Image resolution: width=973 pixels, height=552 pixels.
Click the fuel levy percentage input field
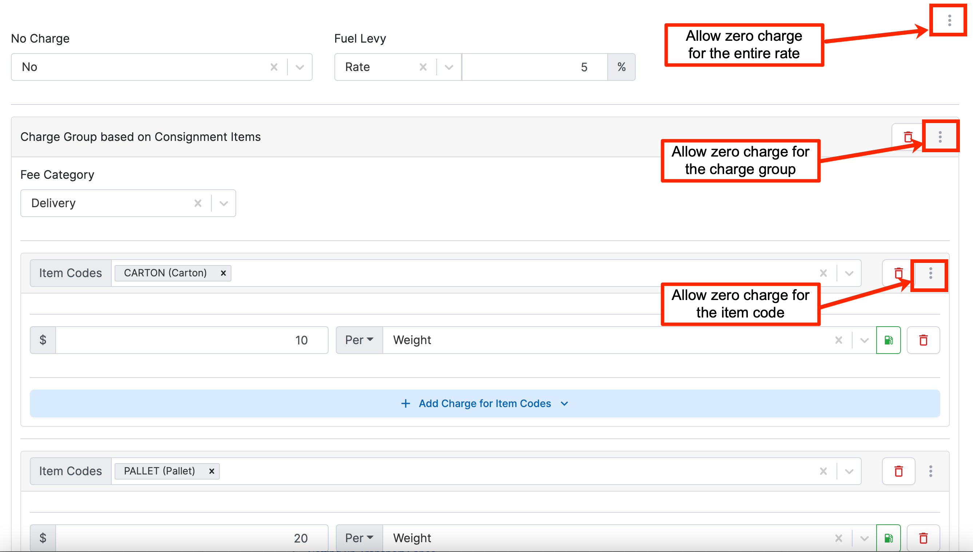point(534,67)
